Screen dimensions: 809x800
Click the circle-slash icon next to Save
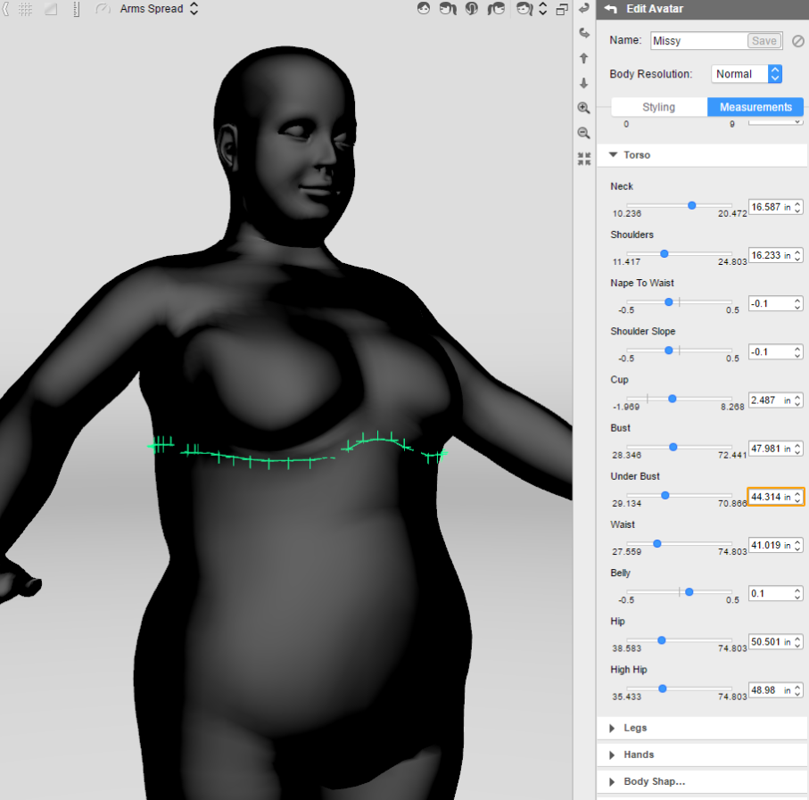(x=798, y=41)
